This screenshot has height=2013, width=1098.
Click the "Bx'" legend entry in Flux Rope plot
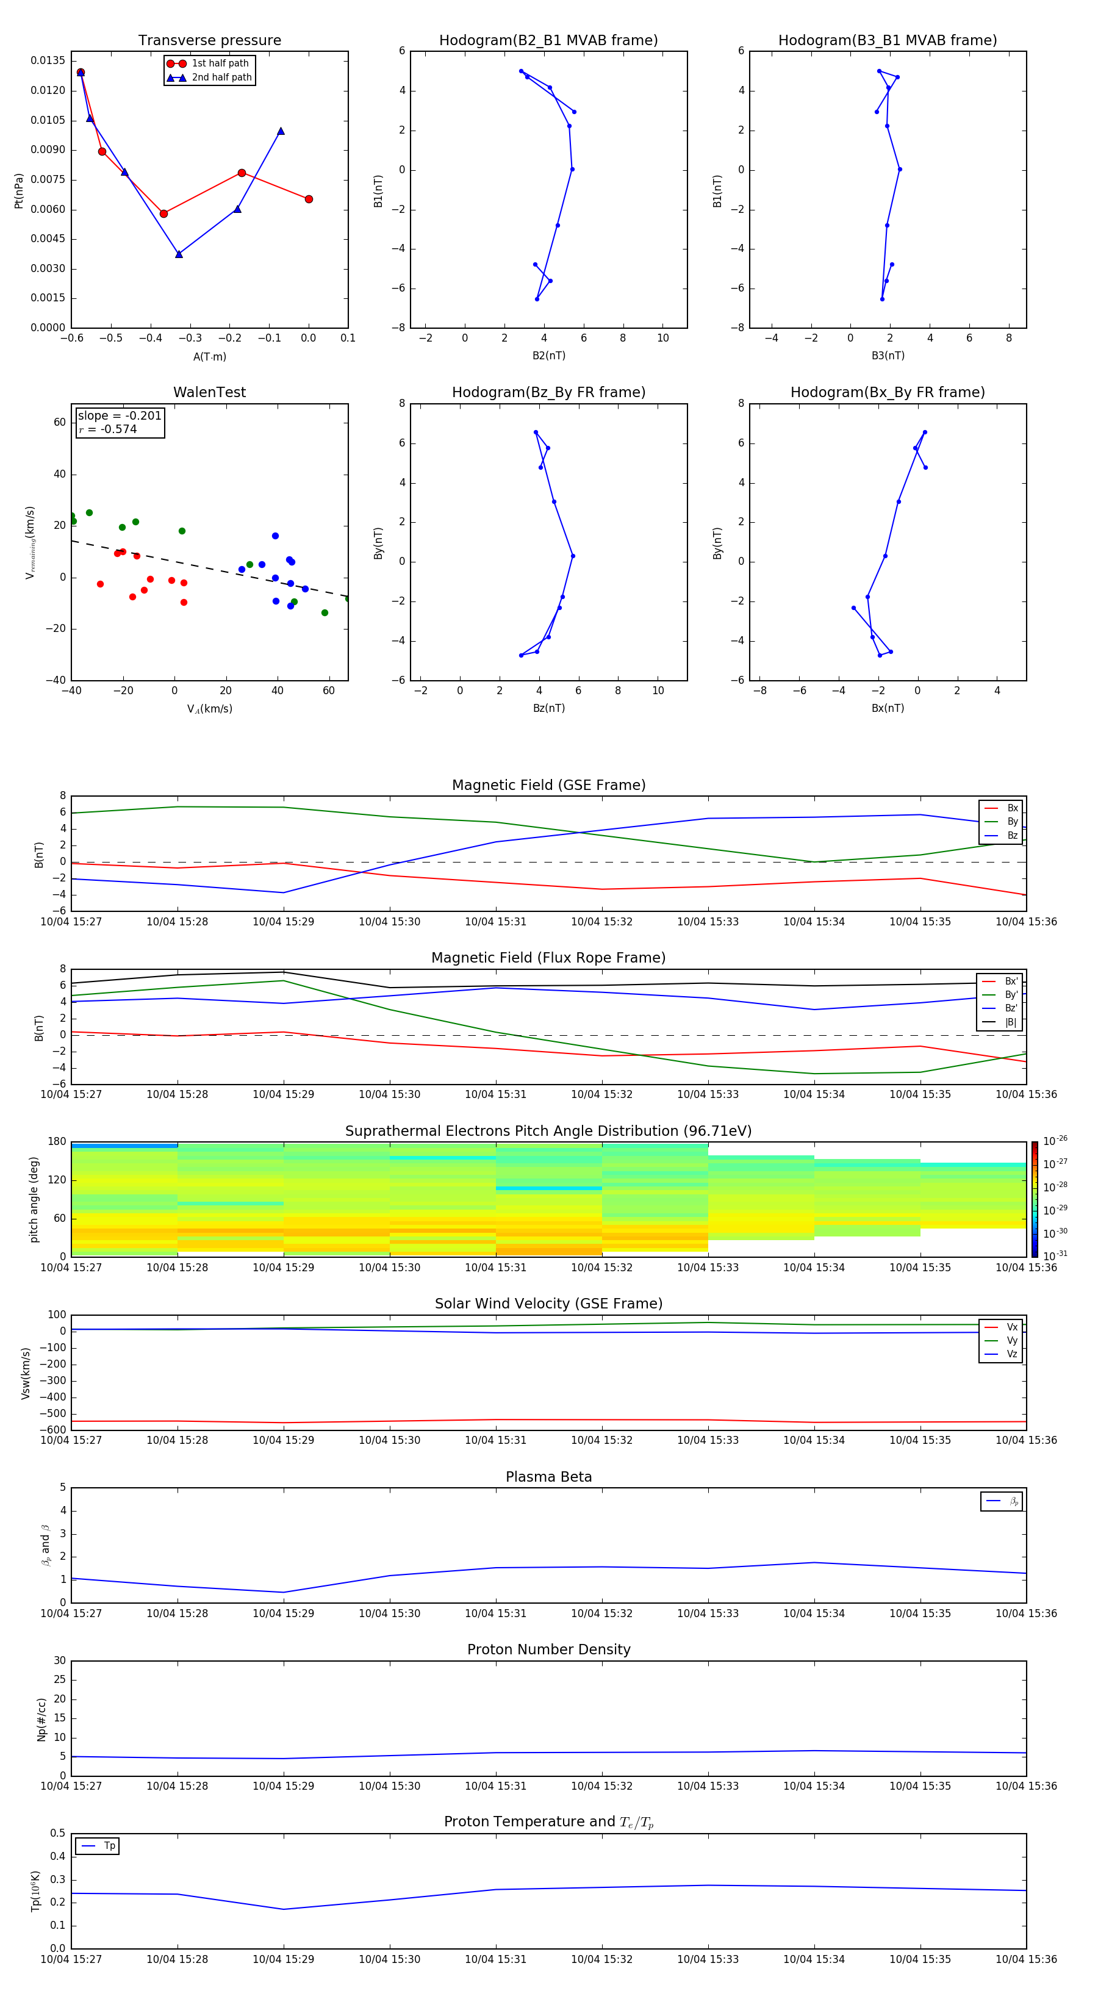pyautogui.click(x=1000, y=981)
